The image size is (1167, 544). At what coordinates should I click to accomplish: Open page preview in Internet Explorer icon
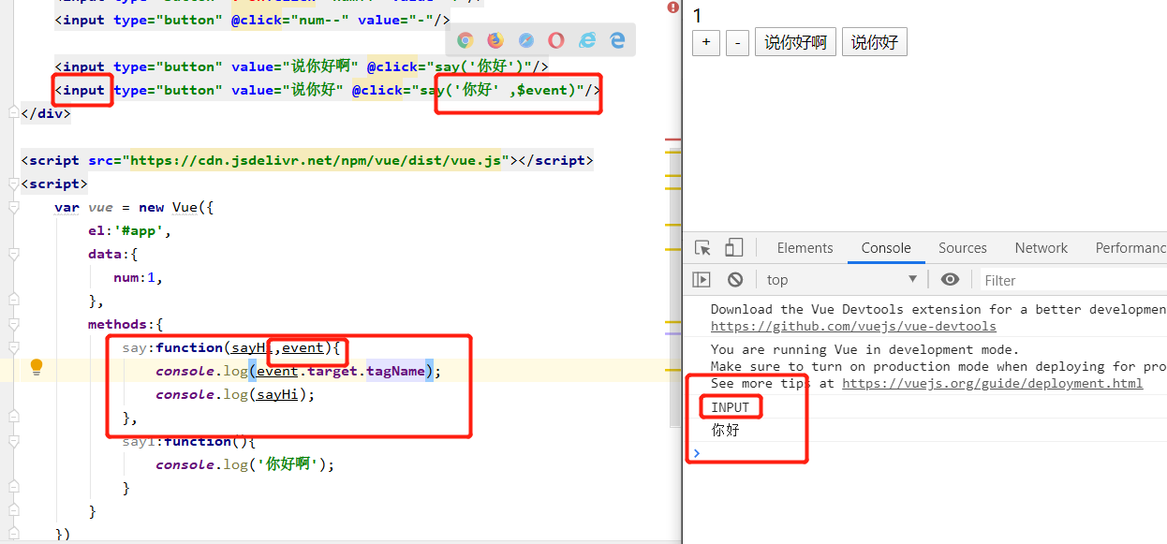tap(587, 40)
